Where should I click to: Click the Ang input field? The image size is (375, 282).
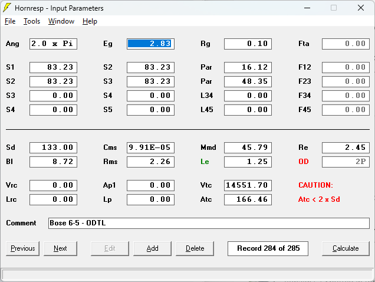[53, 44]
